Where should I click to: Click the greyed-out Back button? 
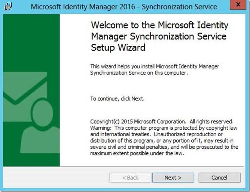pos(130,178)
